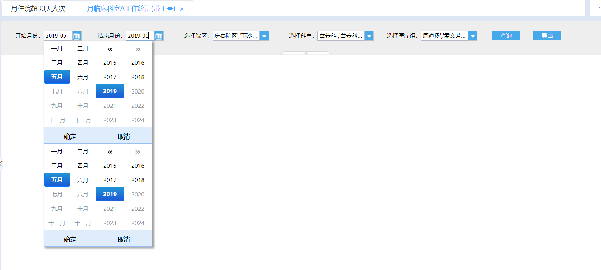The width and height of the screenshot is (601, 270).
Task: Select highlighted year 2019 in the lower picker
Action: [x=110, y=194]
